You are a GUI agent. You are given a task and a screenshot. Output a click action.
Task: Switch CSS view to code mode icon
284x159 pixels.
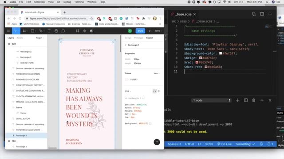click(x=154, y=91)
